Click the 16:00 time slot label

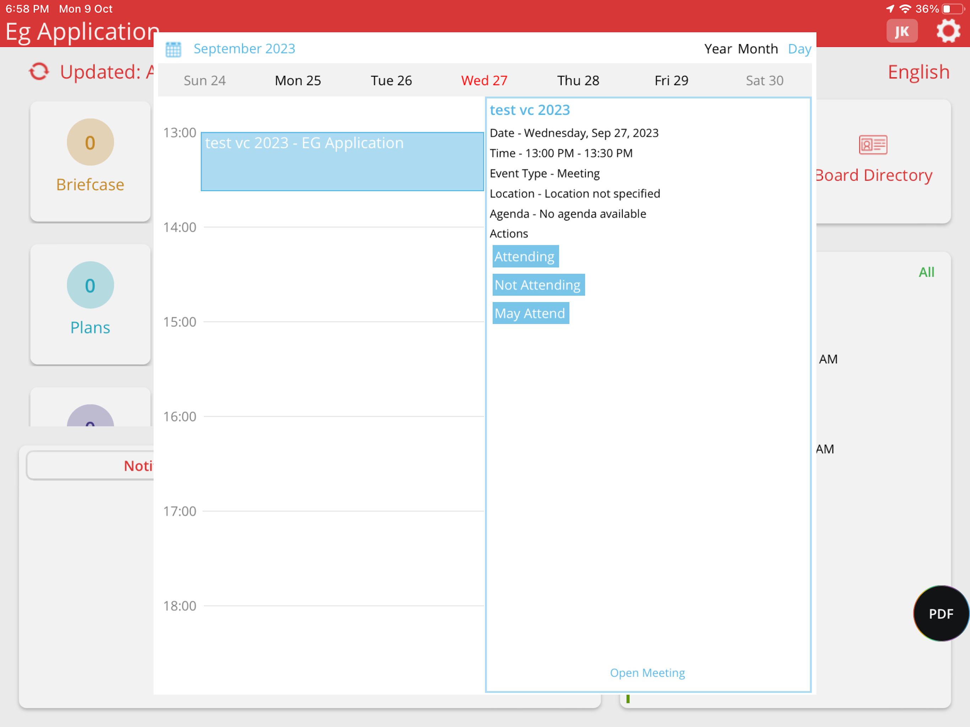[x=179, y=416]
